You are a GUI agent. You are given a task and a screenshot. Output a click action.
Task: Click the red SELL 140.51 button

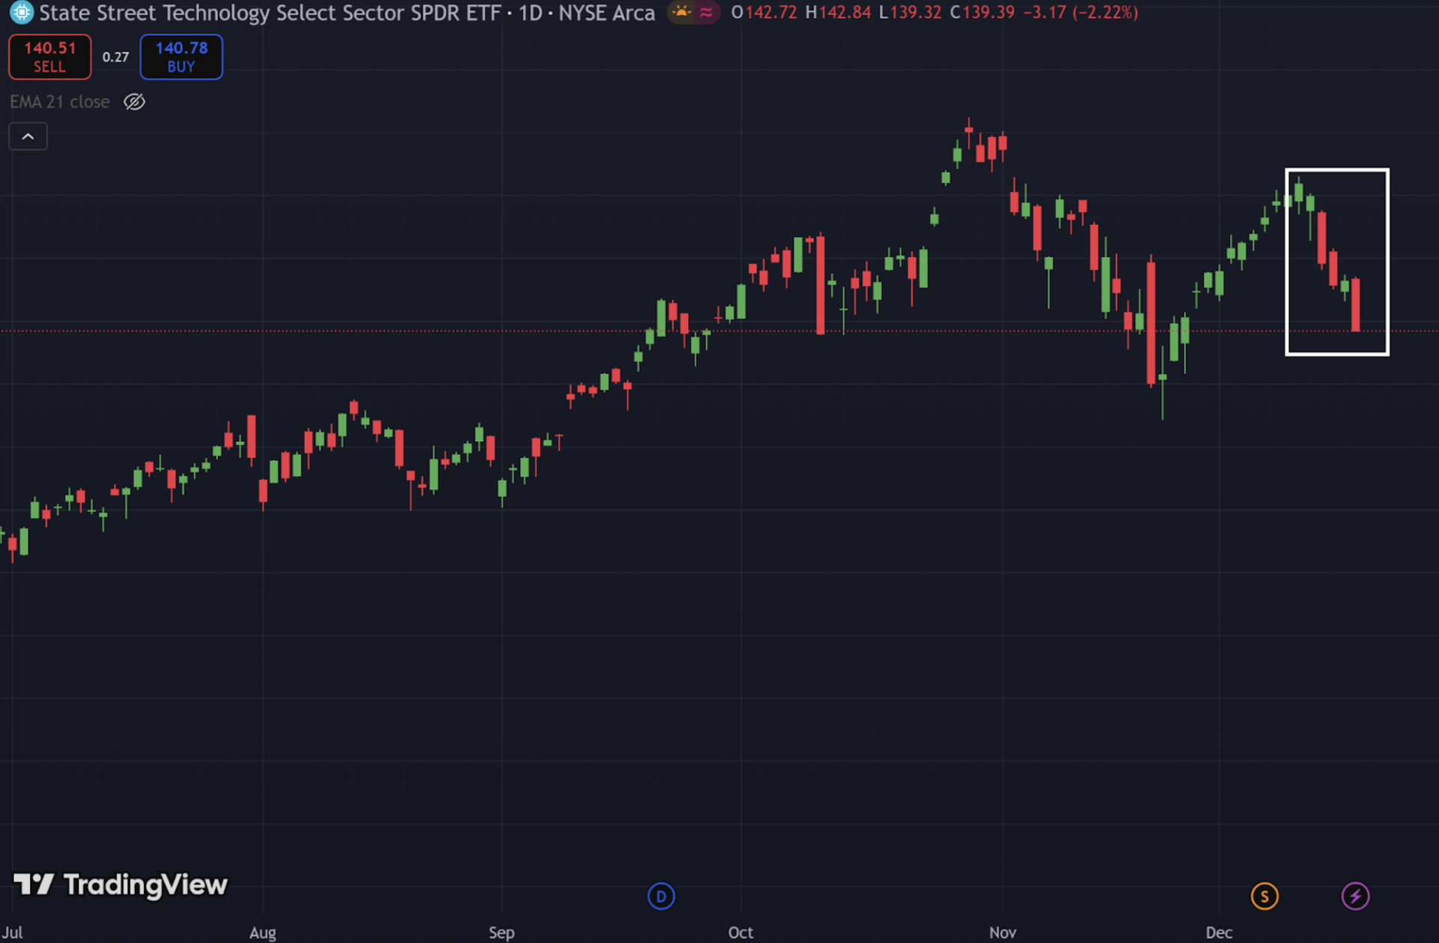tap(49, 56)
